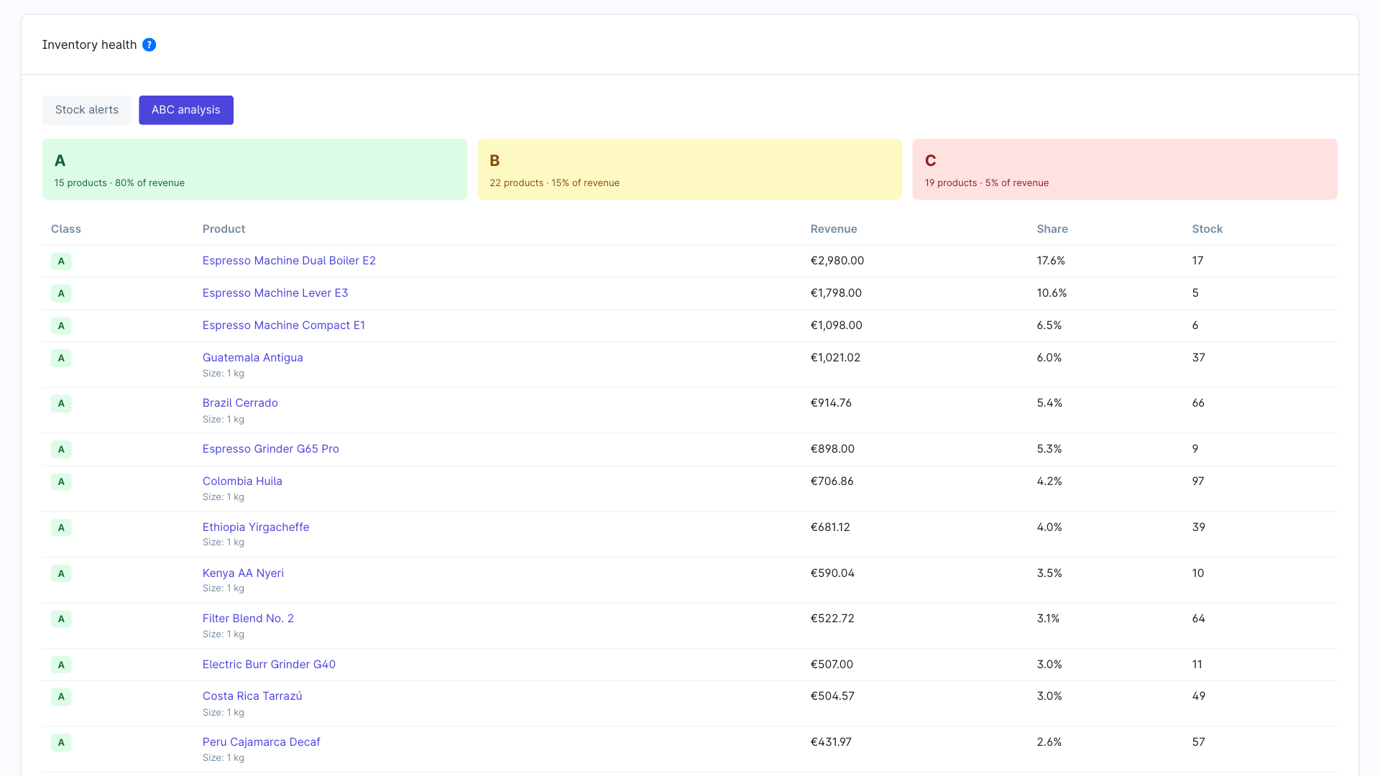Click the Product column header

coord(224,229)
